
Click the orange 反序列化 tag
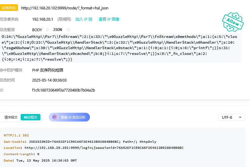point(9,8)
